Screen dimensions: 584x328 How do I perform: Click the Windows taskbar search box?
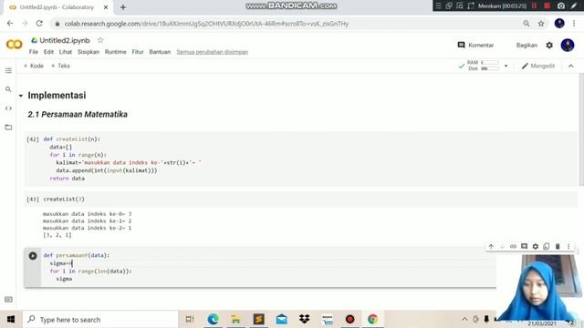click(100, 320)
